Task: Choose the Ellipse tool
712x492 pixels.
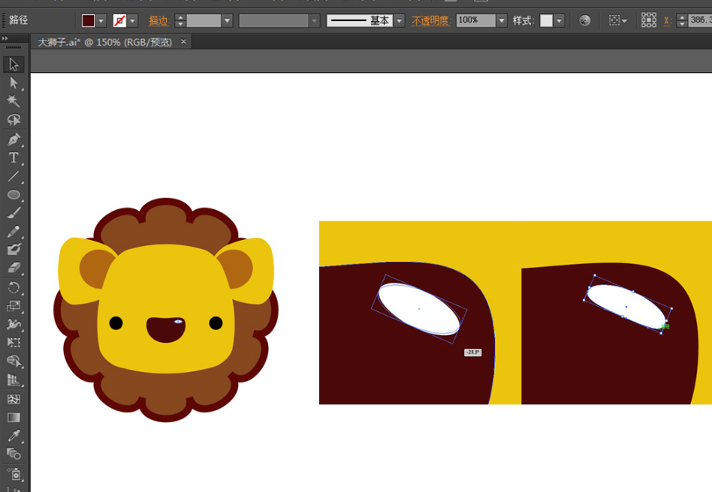Action: point(14,195)
